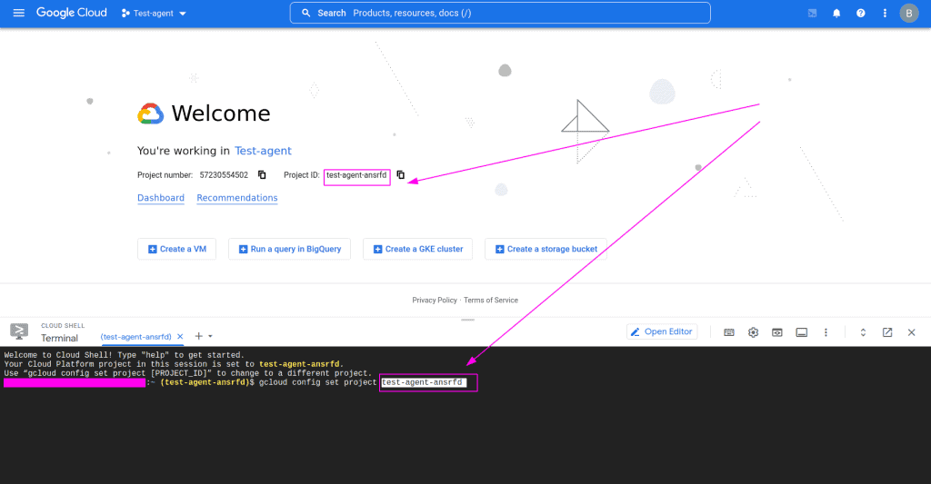Open the session information screen icon
The width and height of the screenshot is (931, 484).
(x=802, y=332)
